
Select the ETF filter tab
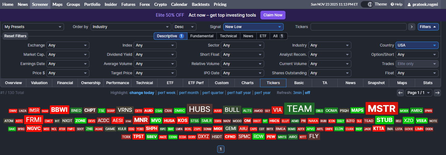[263, 36]
